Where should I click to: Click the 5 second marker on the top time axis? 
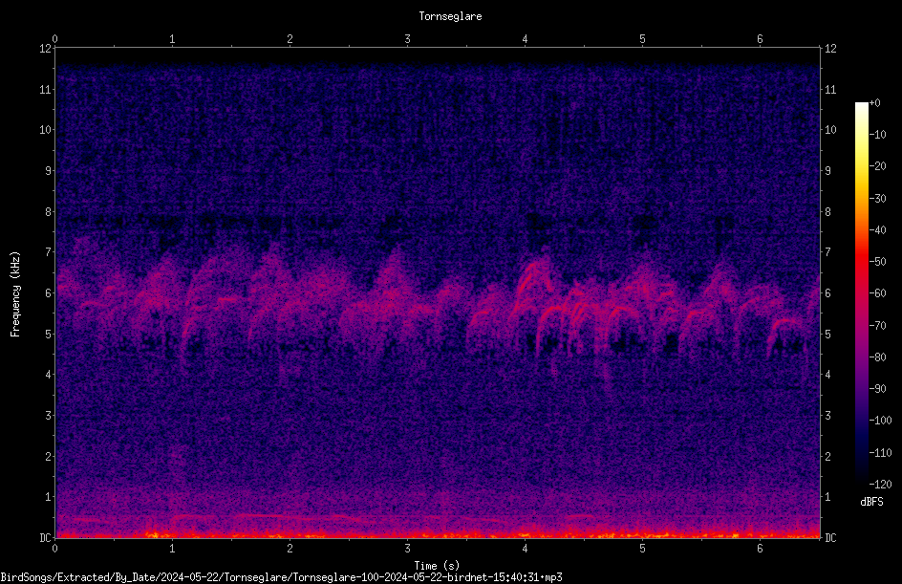coord(642,39)
